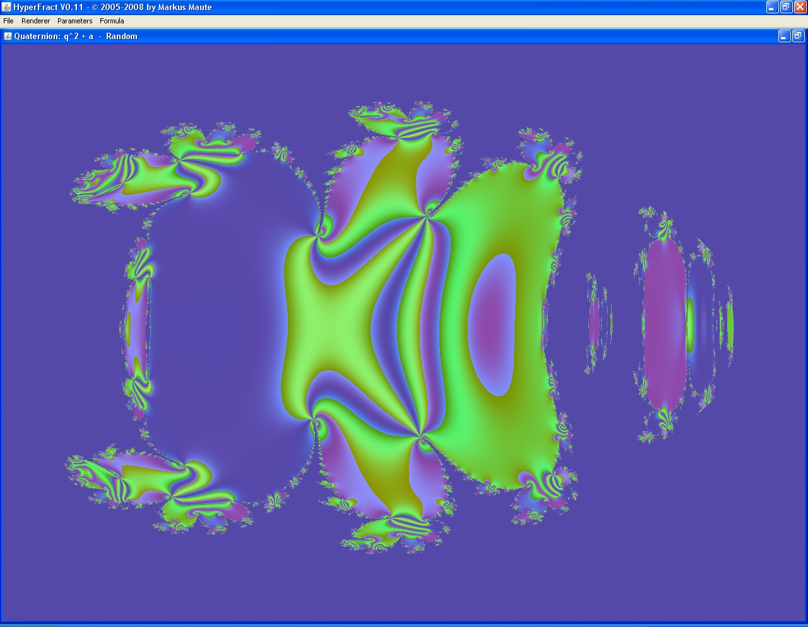Click the thin green sliver beside the magenta ellipse
808x627 pixels.
690,325
